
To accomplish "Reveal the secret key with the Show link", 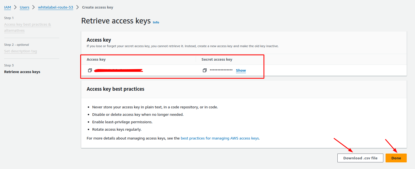I will [241, 70].
